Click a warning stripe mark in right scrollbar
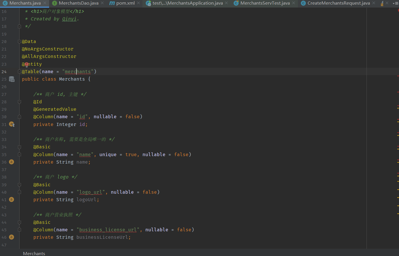Viewport: 399px width, 256px height. click(398, 108)
